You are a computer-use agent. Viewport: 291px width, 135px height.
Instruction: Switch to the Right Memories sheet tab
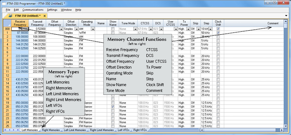[x=51, y=130]
